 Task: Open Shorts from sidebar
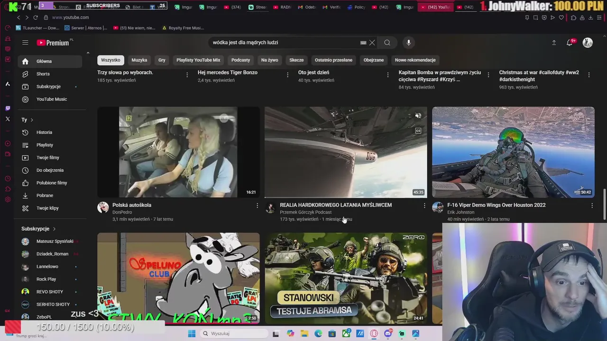(x=51, y=74)
